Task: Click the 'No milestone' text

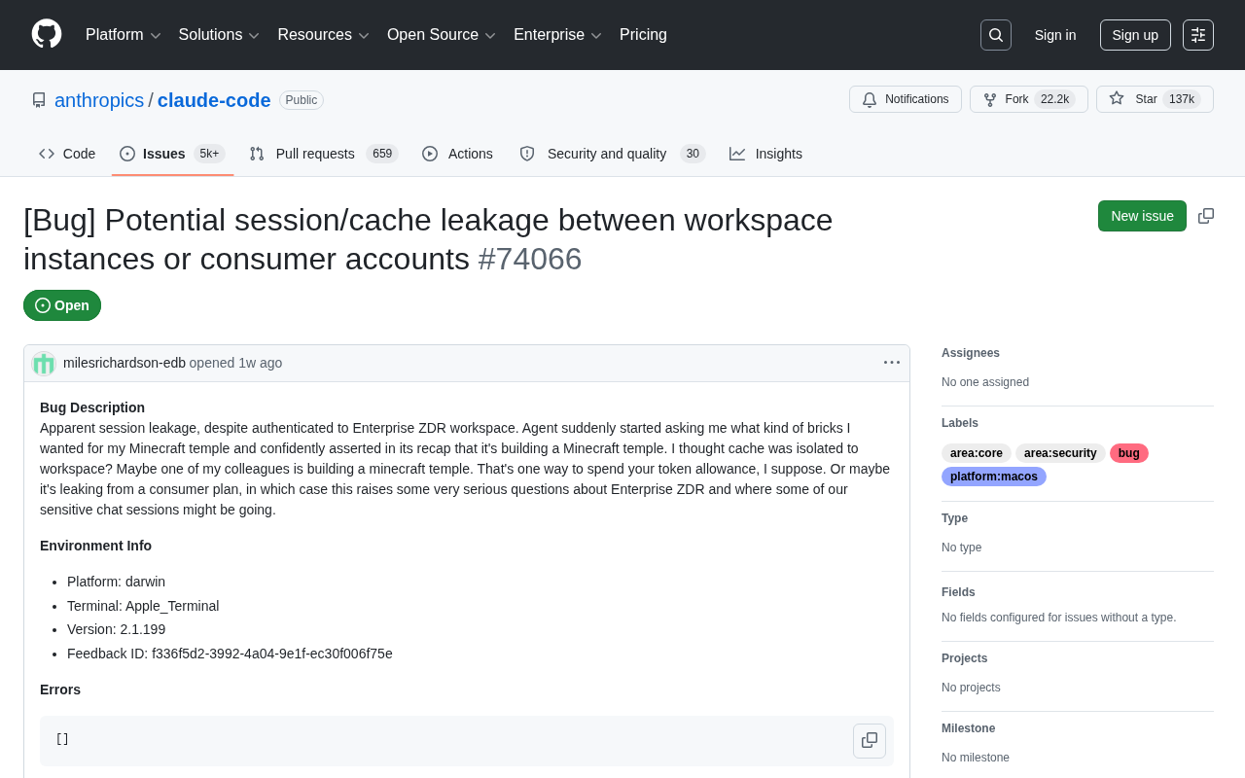Action: tap(976, 758)
